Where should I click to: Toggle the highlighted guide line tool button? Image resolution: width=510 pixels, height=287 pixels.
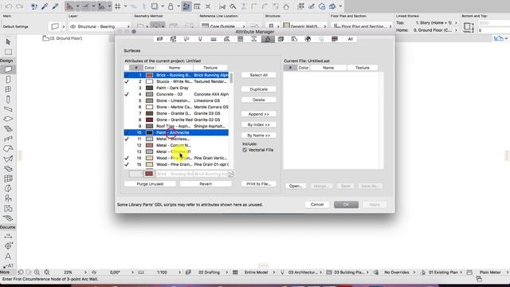69,6
